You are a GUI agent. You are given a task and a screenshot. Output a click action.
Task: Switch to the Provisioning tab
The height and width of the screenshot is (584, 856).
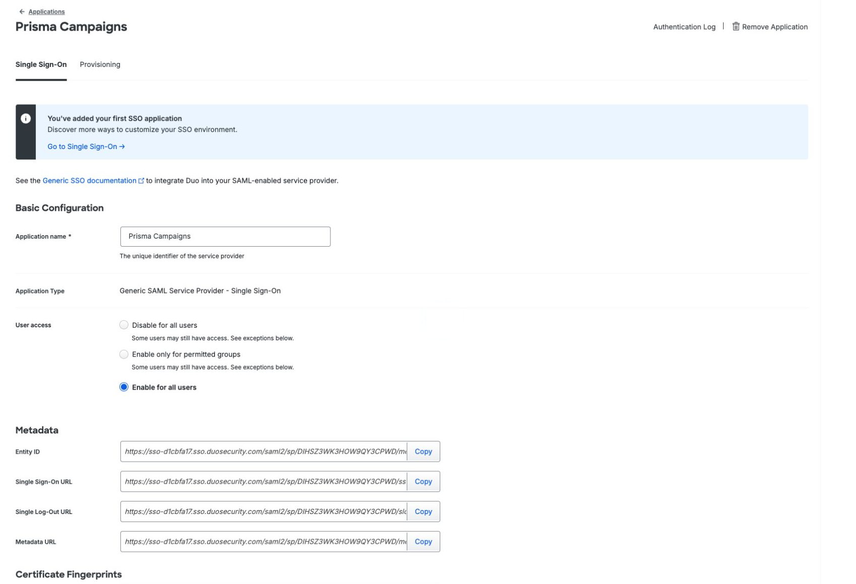(x=100, y=64)
